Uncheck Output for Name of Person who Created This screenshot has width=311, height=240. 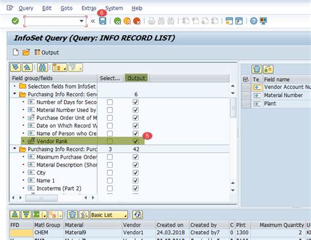tap(136, 133)
